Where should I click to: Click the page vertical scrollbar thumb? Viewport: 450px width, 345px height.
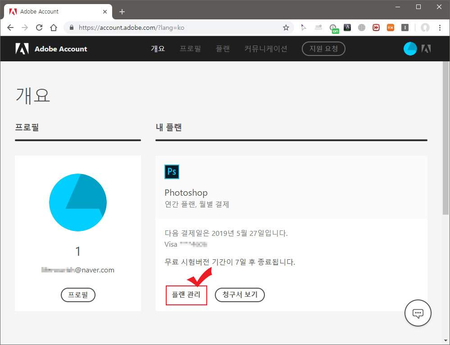pos(445,138)
